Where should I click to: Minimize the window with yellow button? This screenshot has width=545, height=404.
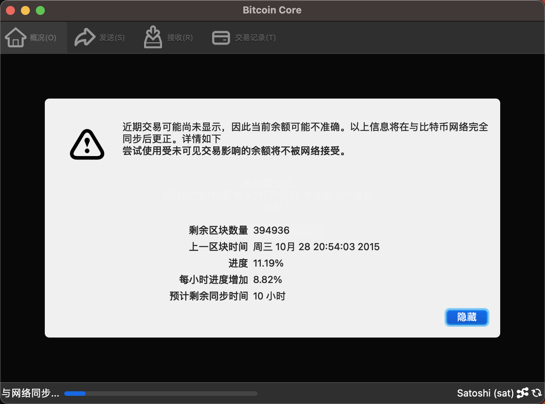pos(25,10)
